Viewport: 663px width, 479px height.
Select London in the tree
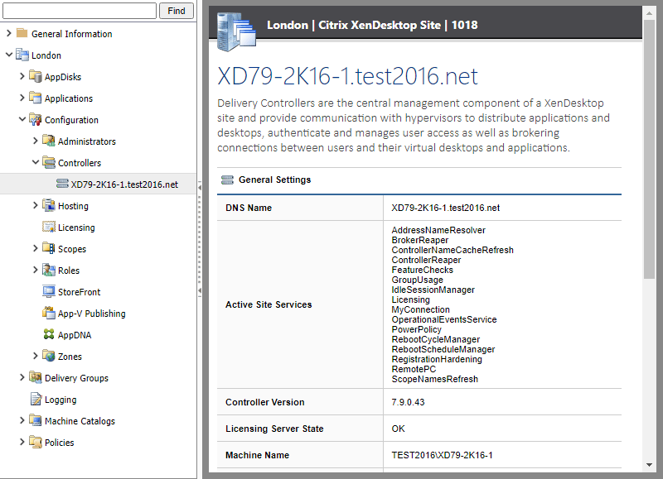tap(46, 55)
